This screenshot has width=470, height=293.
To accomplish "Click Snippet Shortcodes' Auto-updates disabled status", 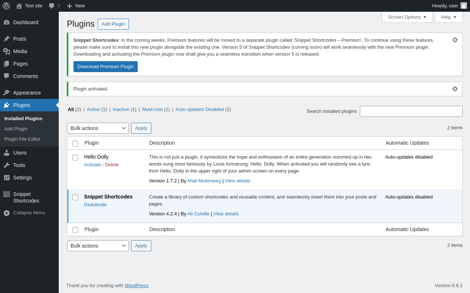I will click(x=409, y=197).
